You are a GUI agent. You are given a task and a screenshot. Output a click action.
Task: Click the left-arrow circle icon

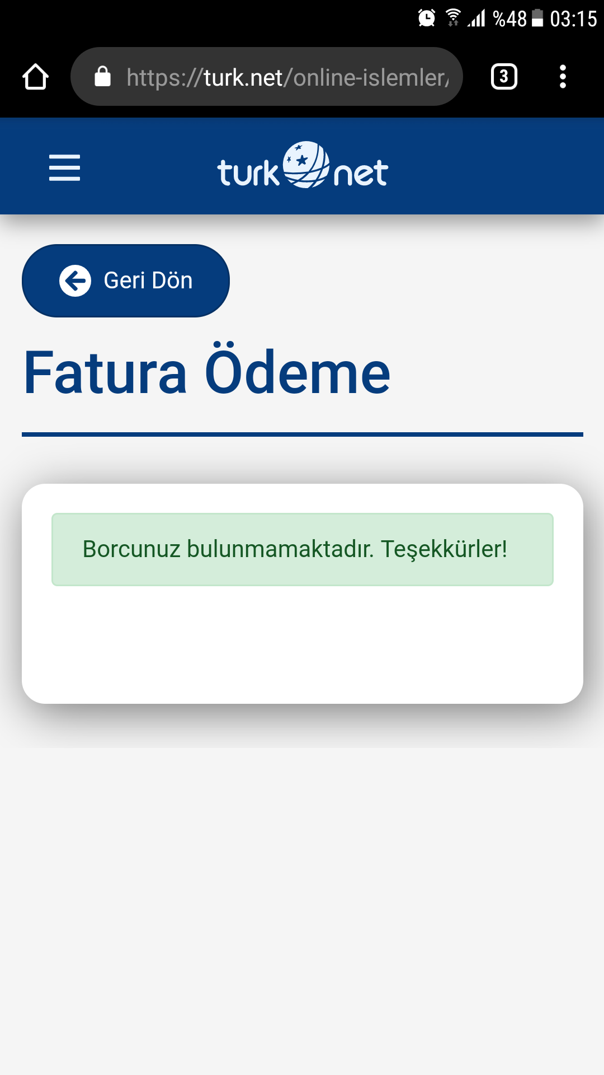click(75, 281)
